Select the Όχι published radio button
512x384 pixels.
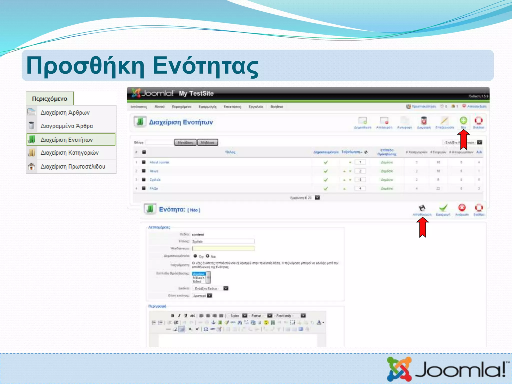pos(195,256)
